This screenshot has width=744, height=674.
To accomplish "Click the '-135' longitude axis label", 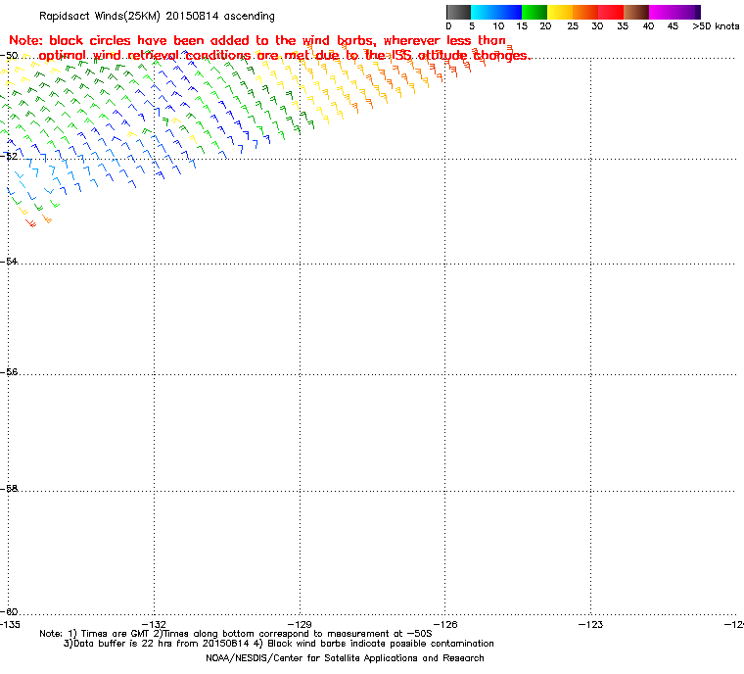I will (x=10, y=624).
